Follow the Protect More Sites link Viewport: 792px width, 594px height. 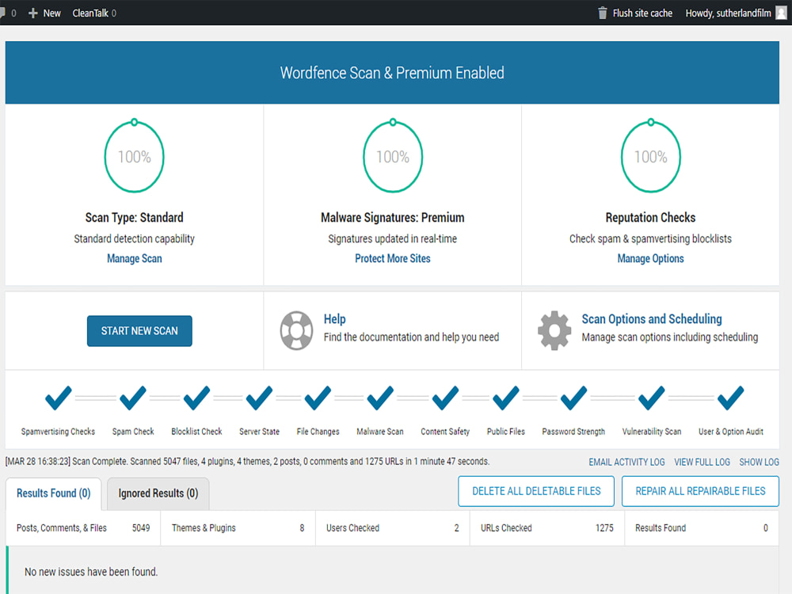393,259
